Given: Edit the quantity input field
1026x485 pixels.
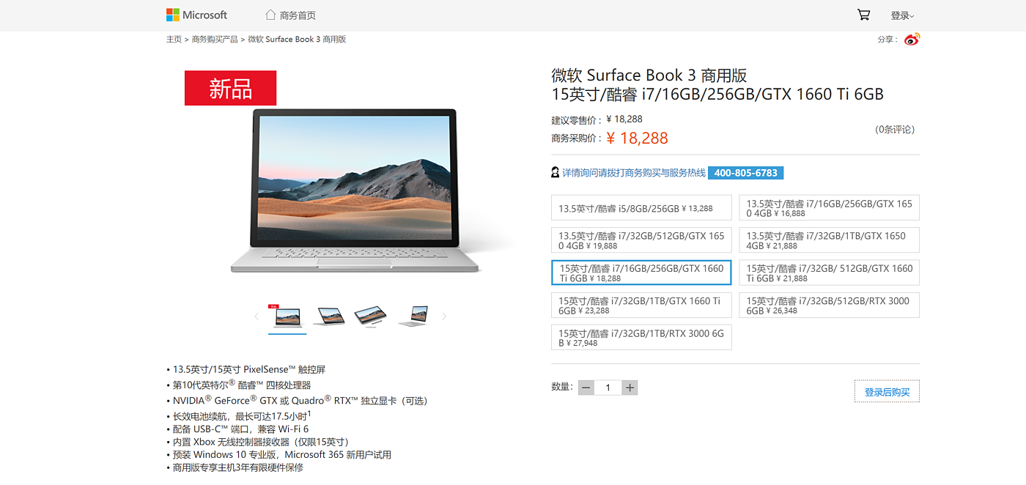Looking at the screenshot, I should point(608,388).
